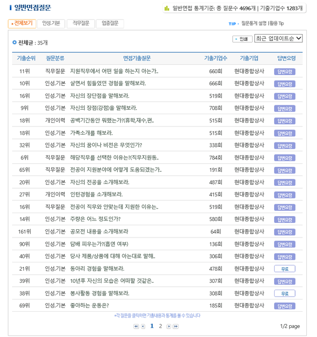Switch to the 업종질문 tab
The image size is (317, 337).
pos(110,23)
